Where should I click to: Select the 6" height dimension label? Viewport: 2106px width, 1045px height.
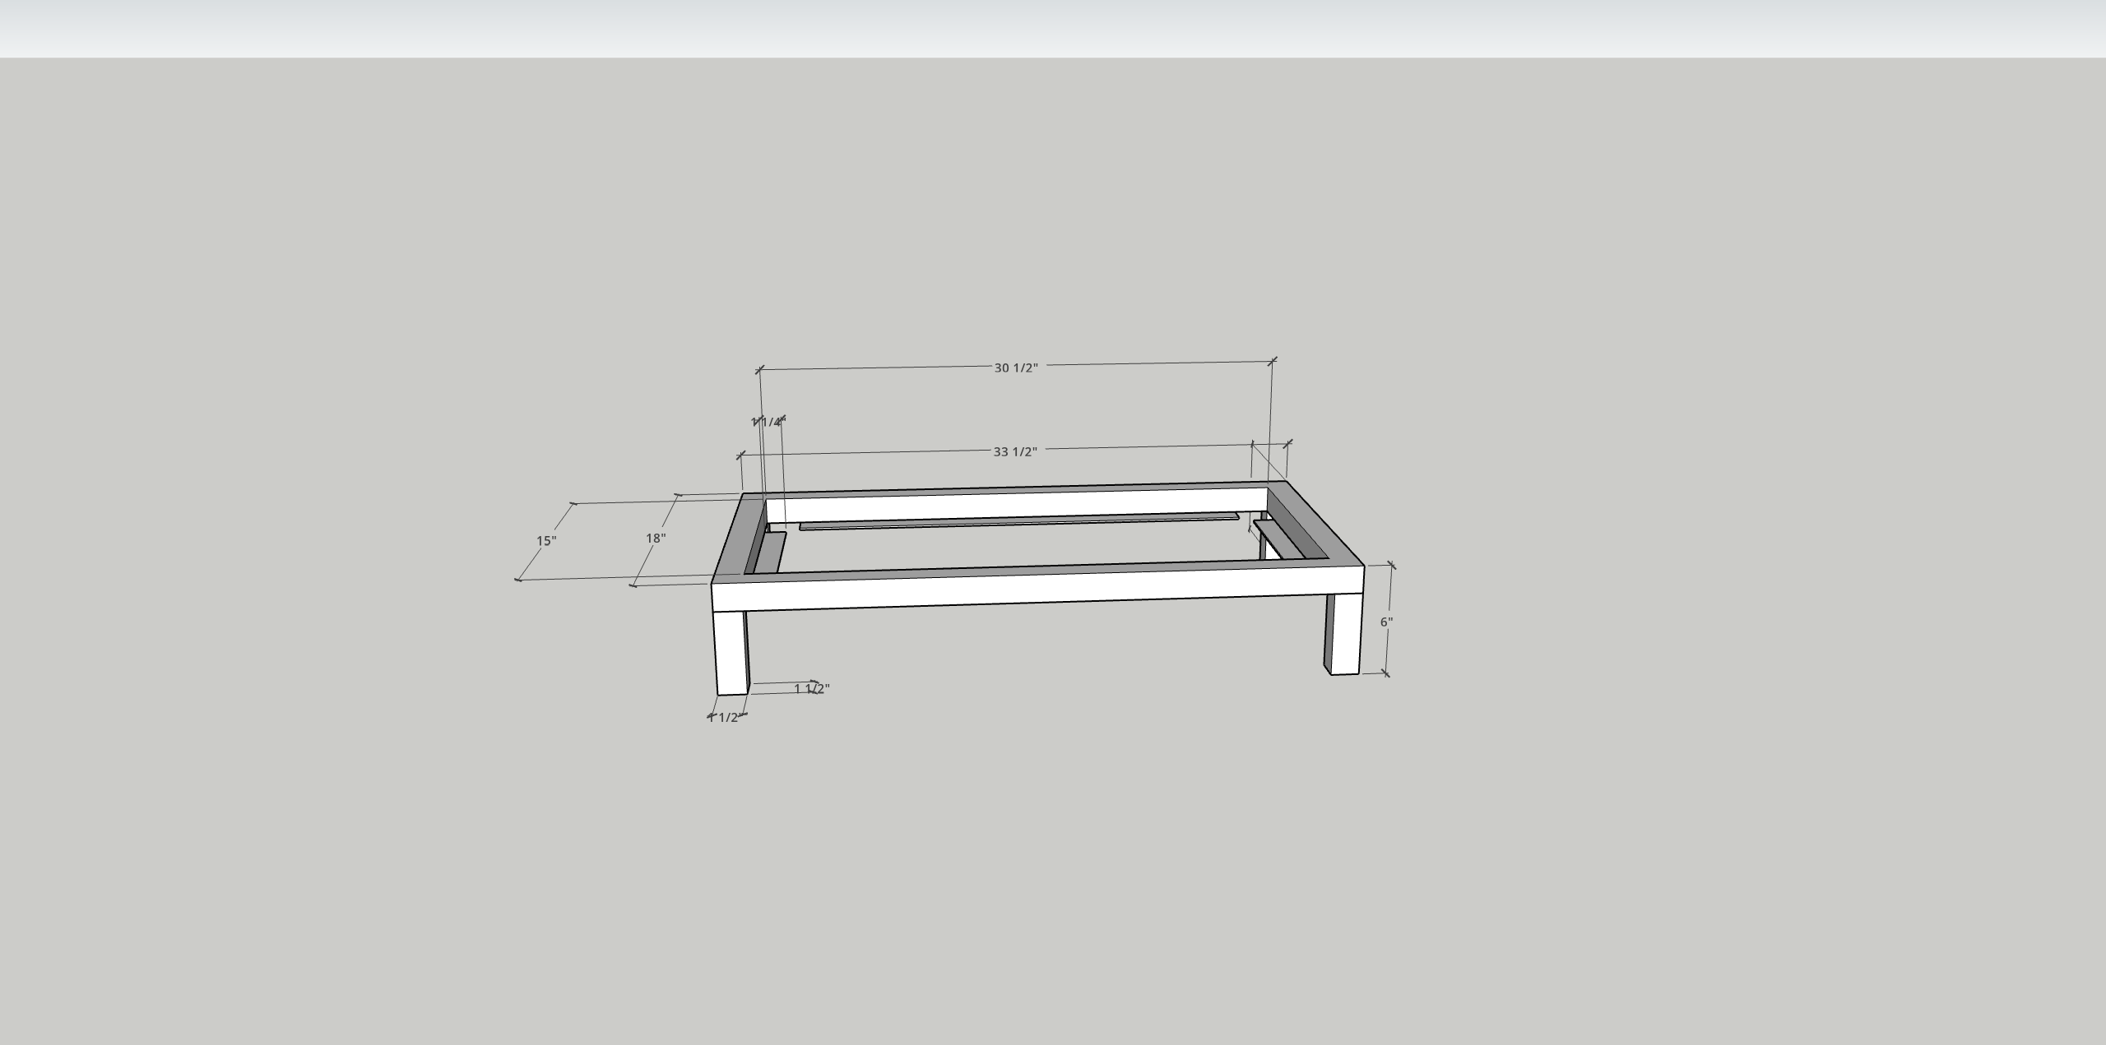pyautogui.click(x=1386, y=622)
